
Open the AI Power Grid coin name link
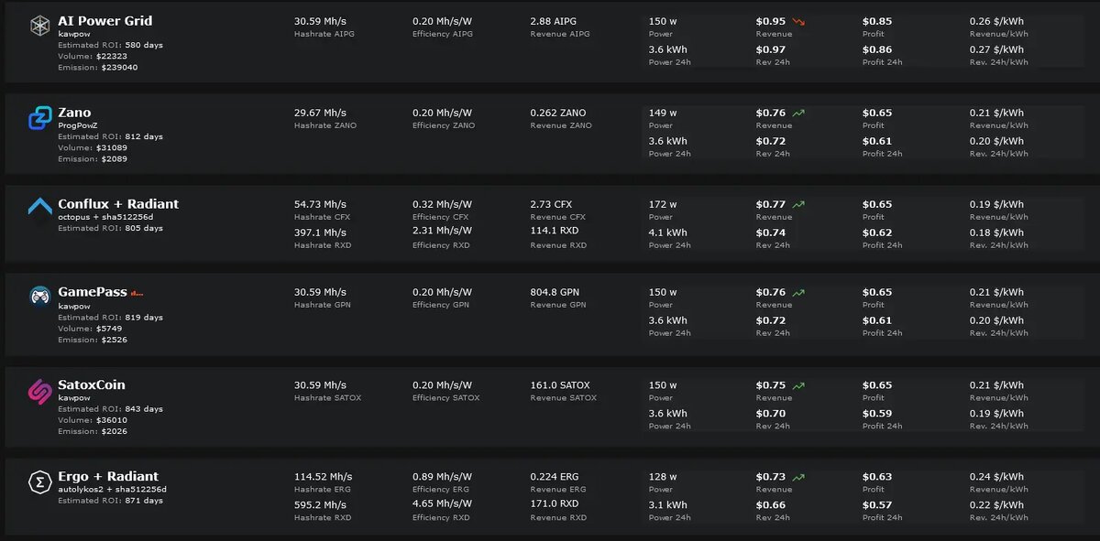105,20
